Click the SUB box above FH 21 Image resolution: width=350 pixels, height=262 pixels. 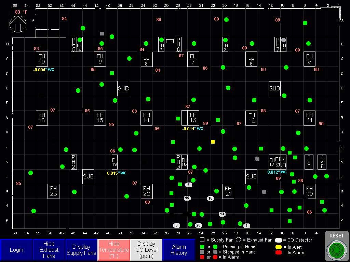click(251, 177)
